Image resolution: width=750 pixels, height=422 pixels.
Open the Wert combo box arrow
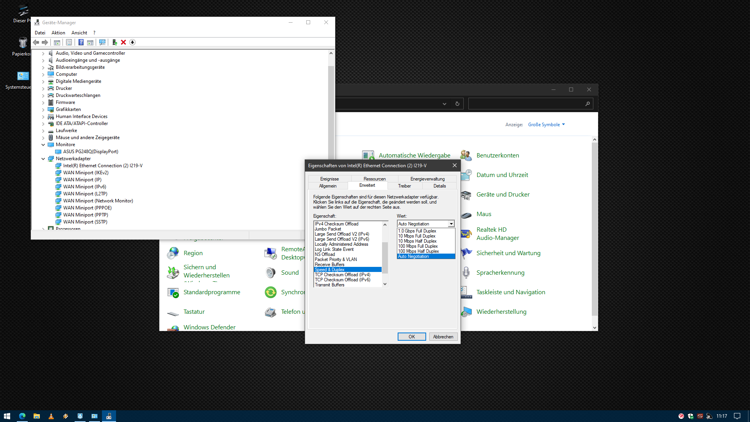451,224
